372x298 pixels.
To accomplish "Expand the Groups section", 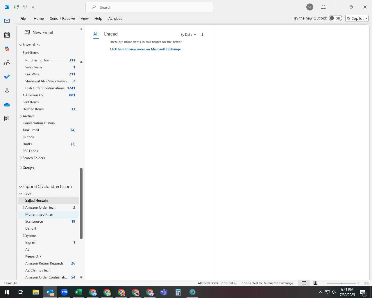I will coord(21,168).
